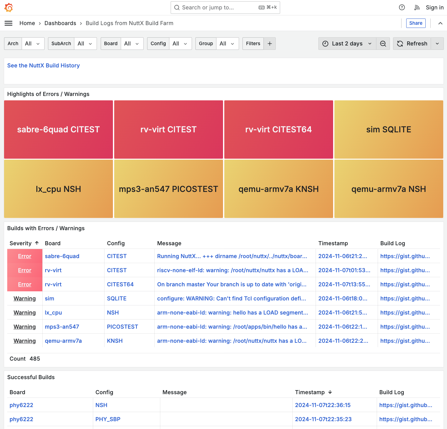
Task: Click the Refresh dashboard button
Action: 412,44
